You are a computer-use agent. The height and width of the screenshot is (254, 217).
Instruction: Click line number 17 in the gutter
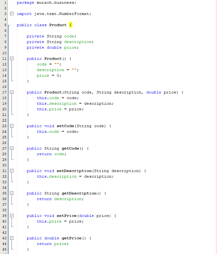tap(4, 92)
